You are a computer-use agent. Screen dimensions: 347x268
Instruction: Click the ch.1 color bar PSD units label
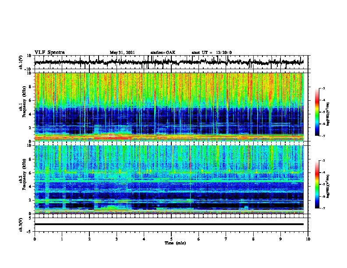click(328, 114)
